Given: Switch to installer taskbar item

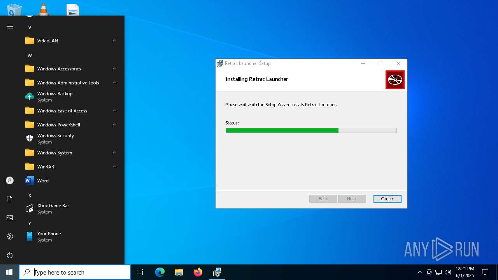Looking at the screenshot, I should point(217,272).
